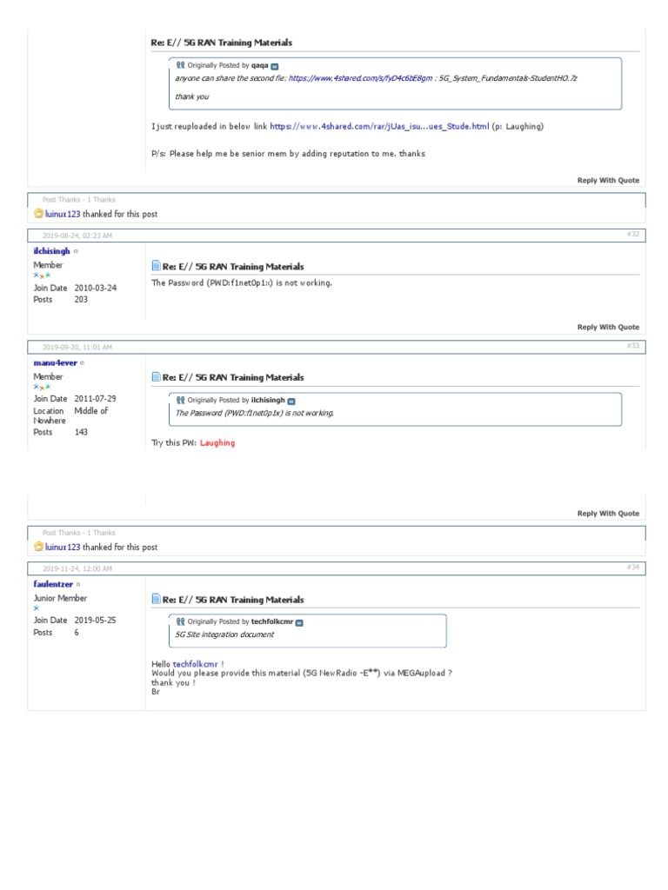Viewport: 668px width, 890px height.
Task: Open faulentzer's user profile
Action: coord(52,585)
